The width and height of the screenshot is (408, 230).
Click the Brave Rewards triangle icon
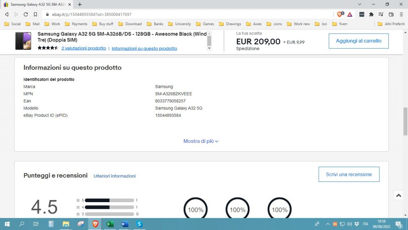349,14
